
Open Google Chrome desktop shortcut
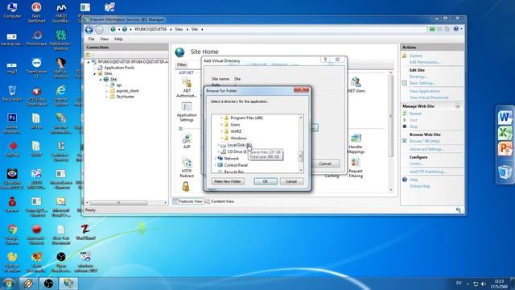pyautogui.click(x=13, y=234)
